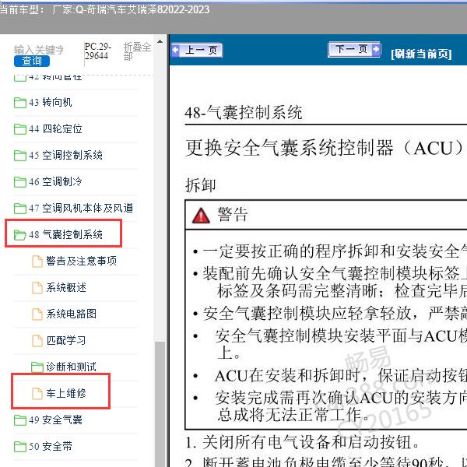This screenshot has width=467, height=467.
Task: Focus the 输入关键字 keyword field
Action: coord(39,50)
